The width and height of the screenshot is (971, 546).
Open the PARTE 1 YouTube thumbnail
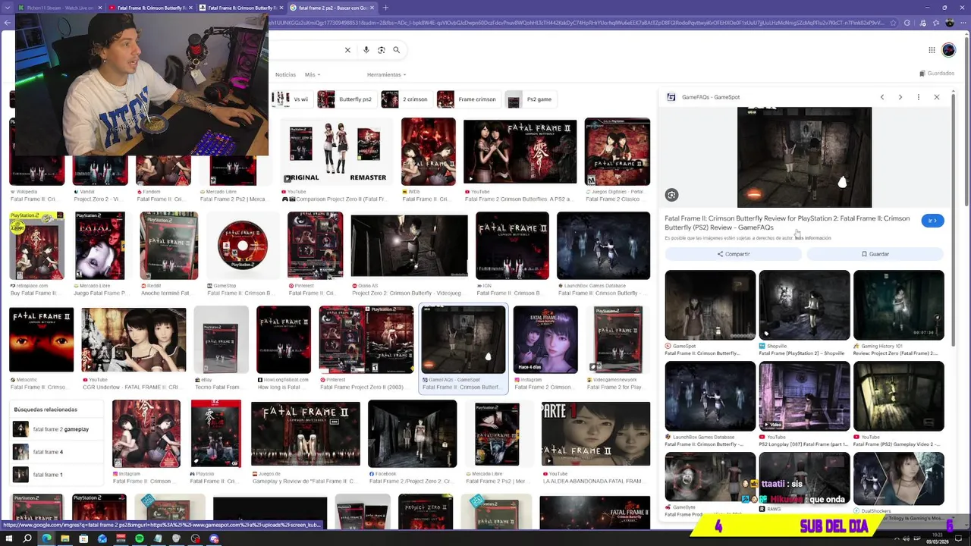point(595,434)
